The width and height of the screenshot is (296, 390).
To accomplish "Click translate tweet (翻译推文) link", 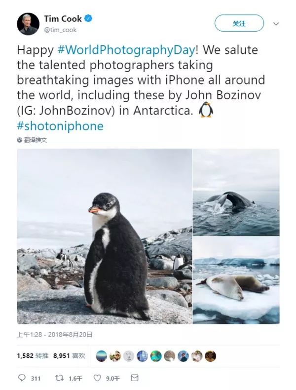I will pos(36,140).
